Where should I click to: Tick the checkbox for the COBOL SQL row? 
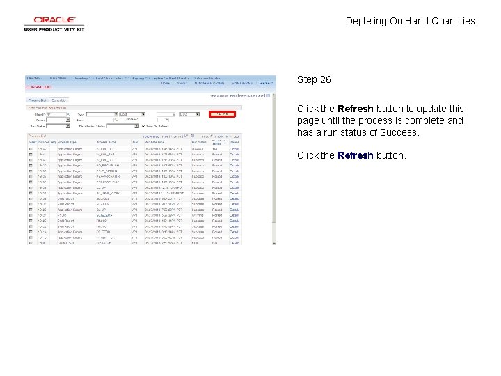click(x=31, y=243)
